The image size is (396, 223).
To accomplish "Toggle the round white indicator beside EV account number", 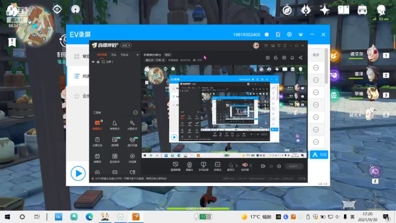I will coord(267,34).
